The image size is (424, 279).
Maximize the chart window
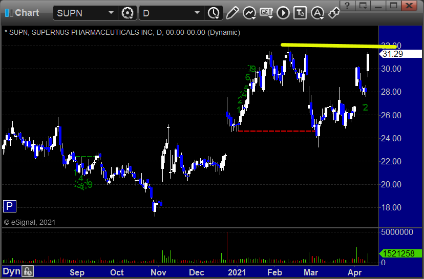tap(393, 6)
